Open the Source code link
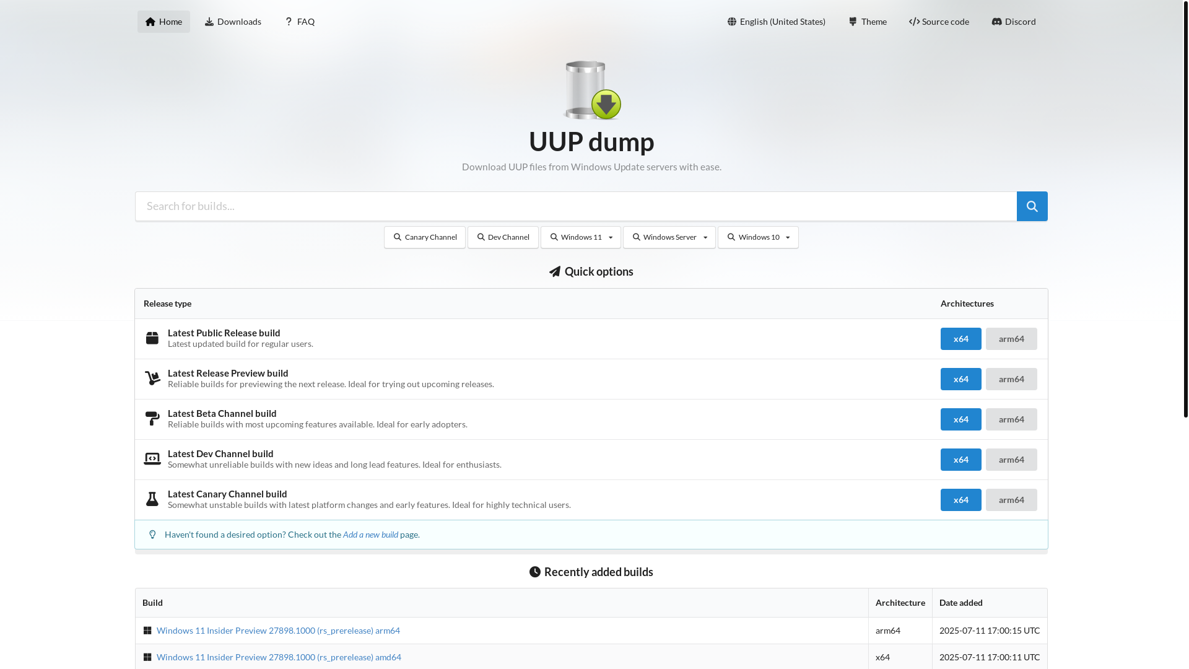Screen dimensions: 1189x669 pos(939,22)
